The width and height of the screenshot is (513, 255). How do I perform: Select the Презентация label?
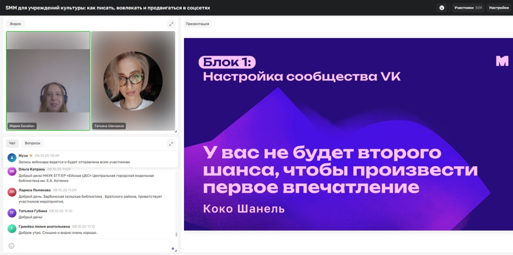197,24
